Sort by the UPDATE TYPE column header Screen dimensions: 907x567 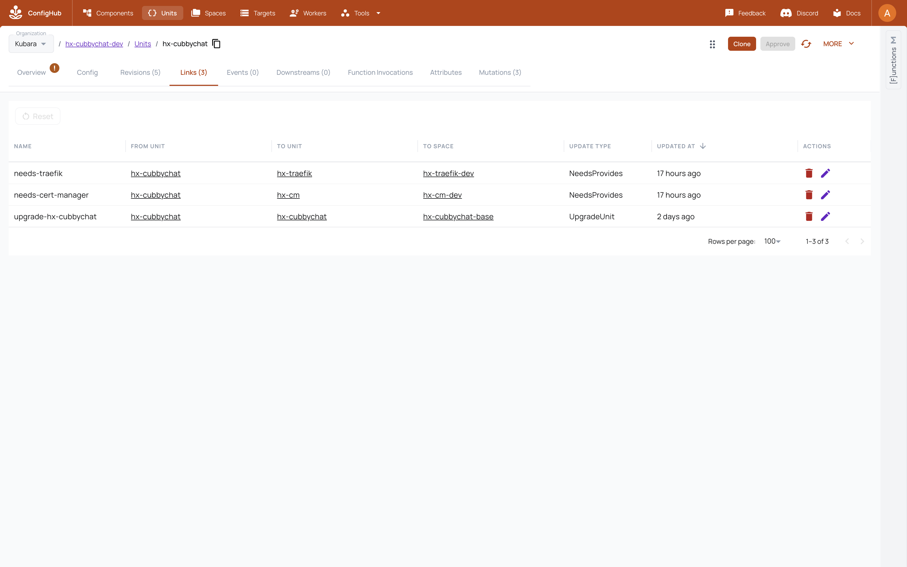click(590, 146)
